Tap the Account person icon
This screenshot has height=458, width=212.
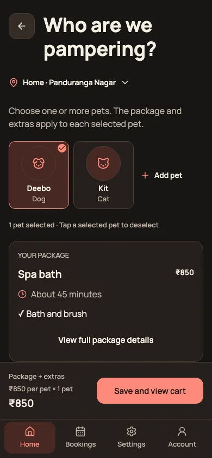(x=182, y=431)
